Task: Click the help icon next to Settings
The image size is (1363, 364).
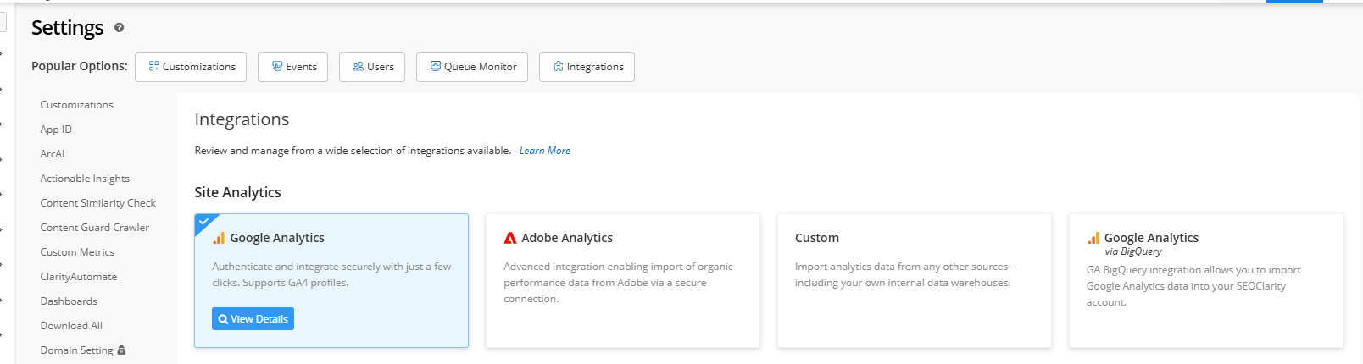Action: point(119,28)
